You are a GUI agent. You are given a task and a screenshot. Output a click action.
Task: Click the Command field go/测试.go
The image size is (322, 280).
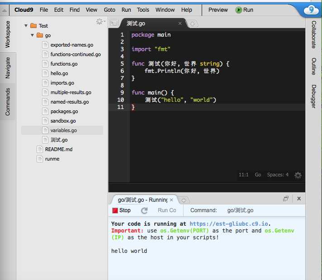[x=240, y=210]
